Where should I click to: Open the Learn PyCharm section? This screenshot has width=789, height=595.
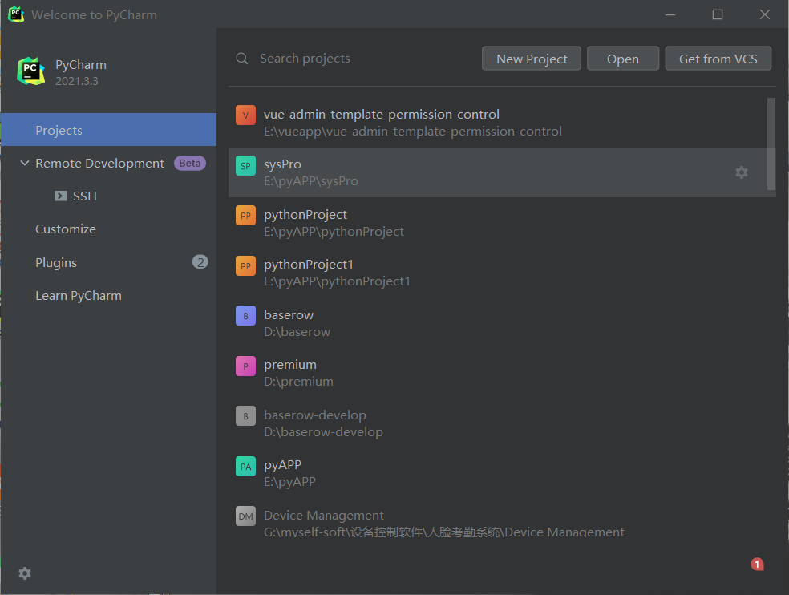79,296
